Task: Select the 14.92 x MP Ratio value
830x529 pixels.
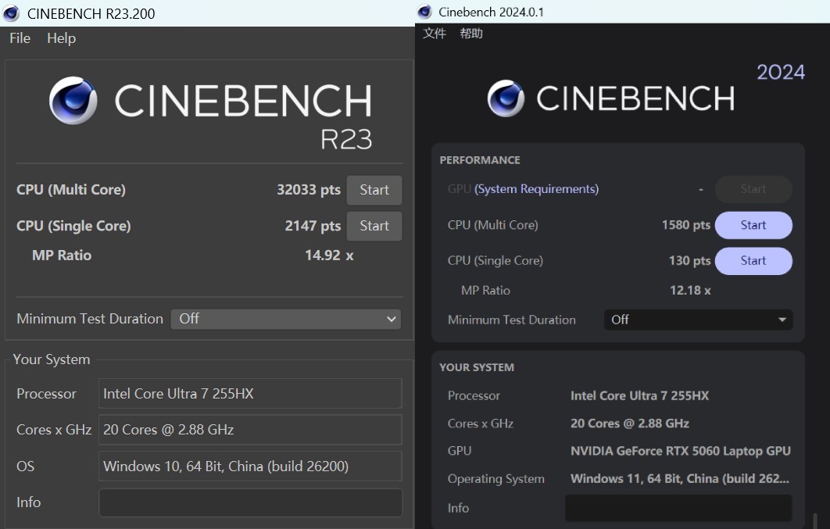Action: (329, 256)
